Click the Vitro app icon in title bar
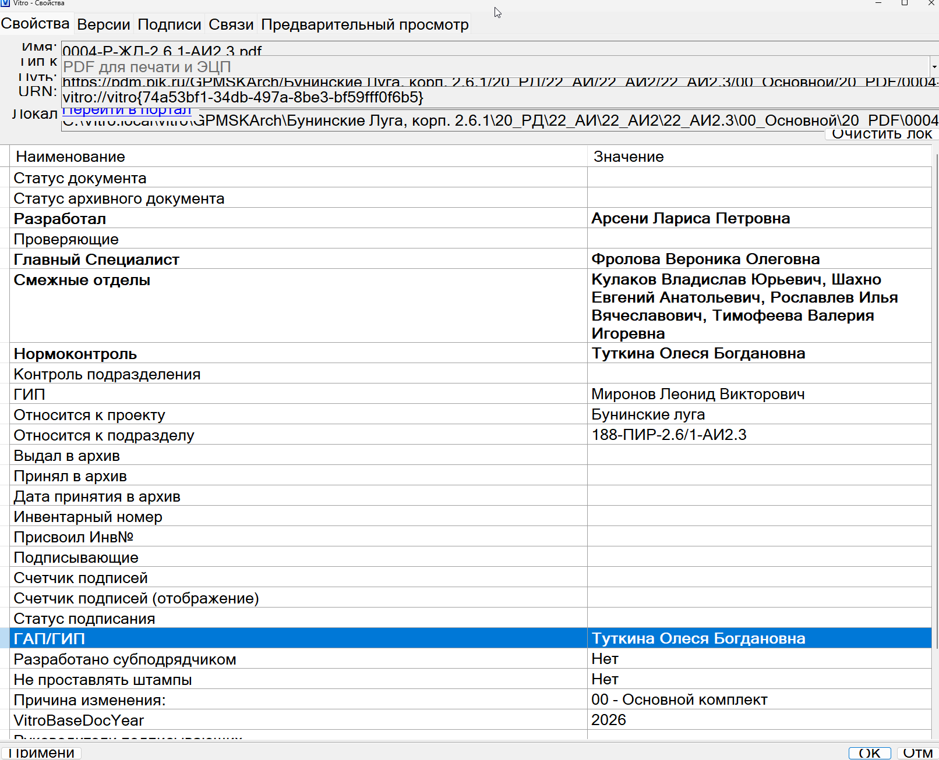The image size is (939, 760). tap(5, 3)
